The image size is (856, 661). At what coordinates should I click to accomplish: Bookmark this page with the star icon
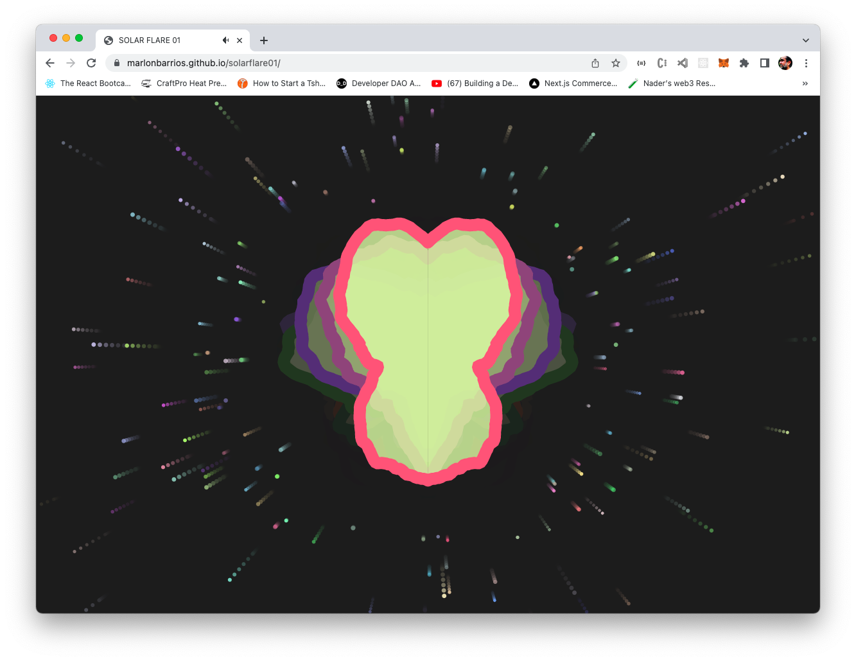pyautogui.click(x=616, y=63)
